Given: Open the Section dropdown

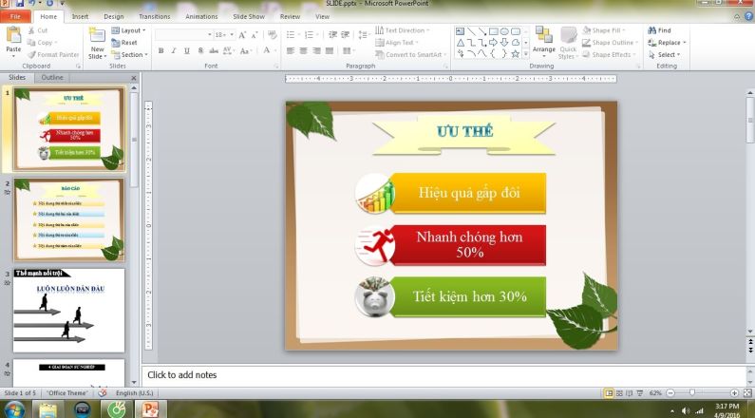Looking at the screenshot, I should (x=129, y=54).
